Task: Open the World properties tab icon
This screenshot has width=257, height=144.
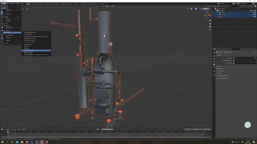Action: 214,68
